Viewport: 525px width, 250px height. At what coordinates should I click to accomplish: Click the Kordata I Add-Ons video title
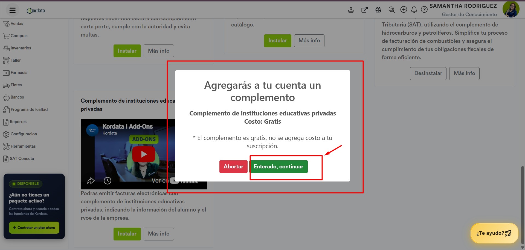click(x=127, y=126)
